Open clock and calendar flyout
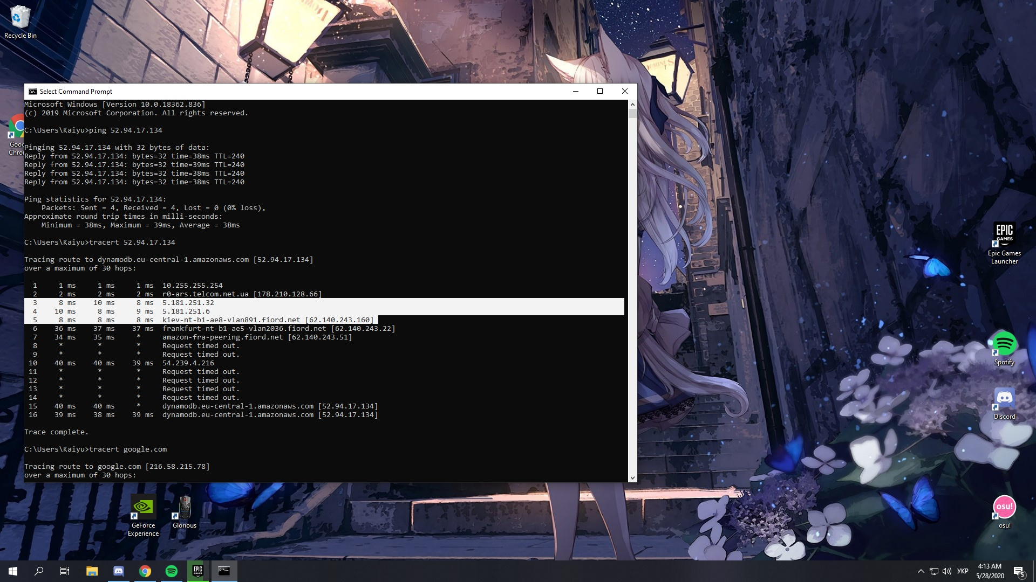This screenshot has height=582, width=1036. (x=990, y=571)
